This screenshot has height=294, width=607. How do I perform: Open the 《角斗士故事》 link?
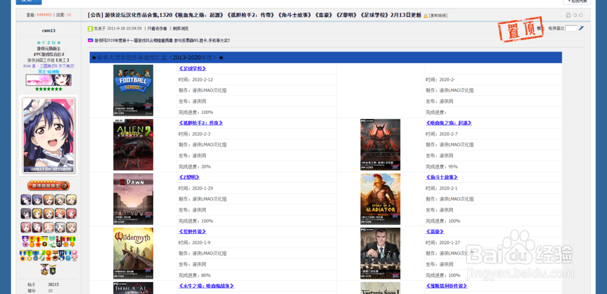click(442, 177)
